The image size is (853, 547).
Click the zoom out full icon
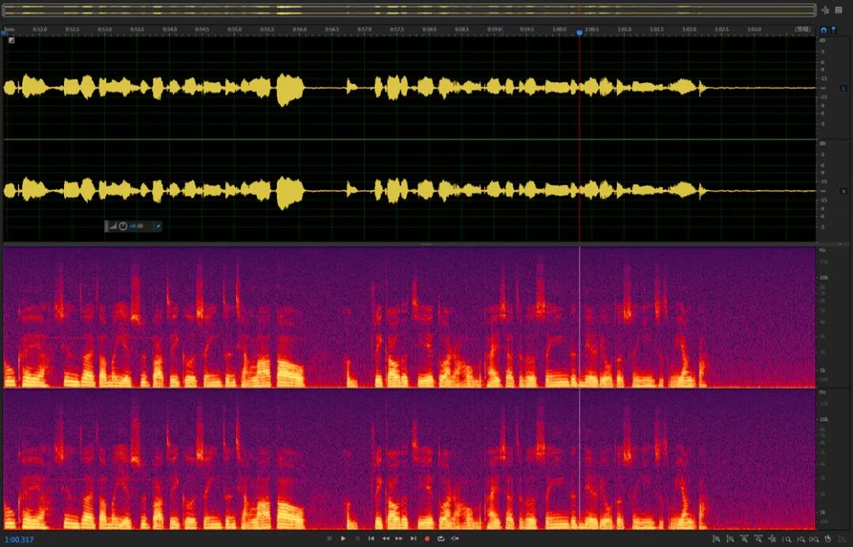click(772, 539)
